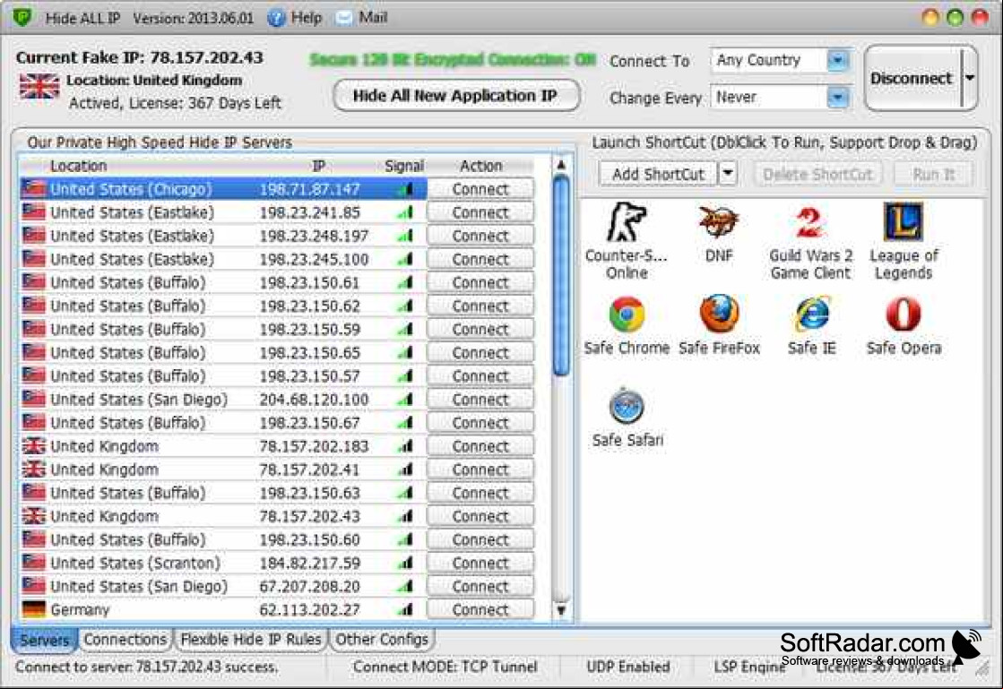
Task: Click the green encrypted connection status text
Action: (453, 60)
